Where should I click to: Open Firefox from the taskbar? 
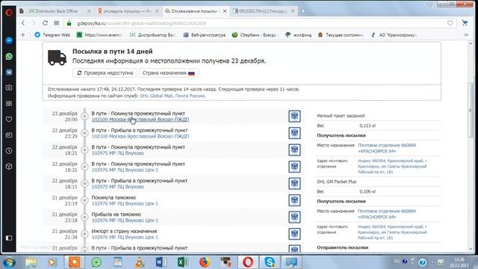(x=205, y=262)
